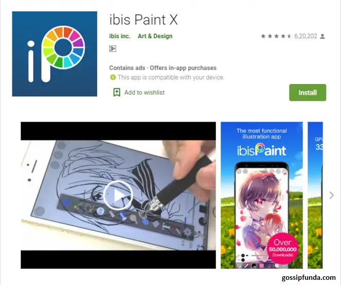The width and height of the screenshot is (341, 285).
Task: Click the compatible with your device message
Action: coord(171,77)
